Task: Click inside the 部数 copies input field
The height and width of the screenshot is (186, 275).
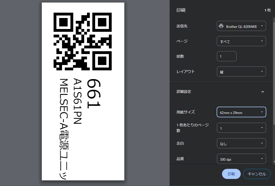Action: (226, 56)
